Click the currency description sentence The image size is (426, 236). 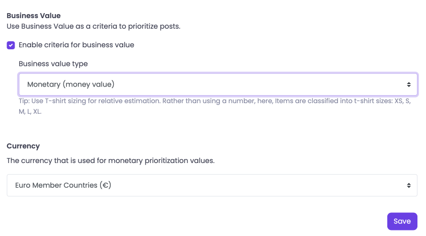(x=111, y=161)
